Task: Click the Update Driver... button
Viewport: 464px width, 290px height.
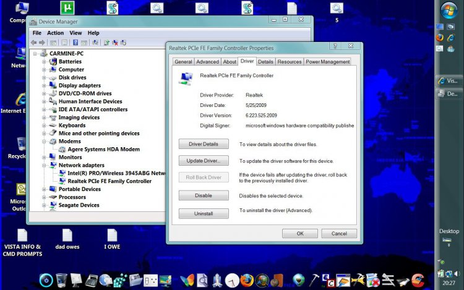Action: pyautogui.click(x=204, y=161)
